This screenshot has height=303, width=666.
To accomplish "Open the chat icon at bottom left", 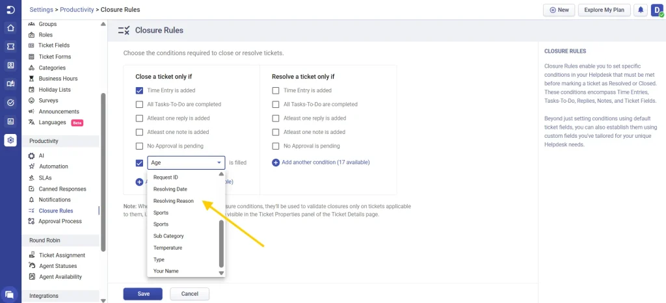I will click(x=10, y=295).
